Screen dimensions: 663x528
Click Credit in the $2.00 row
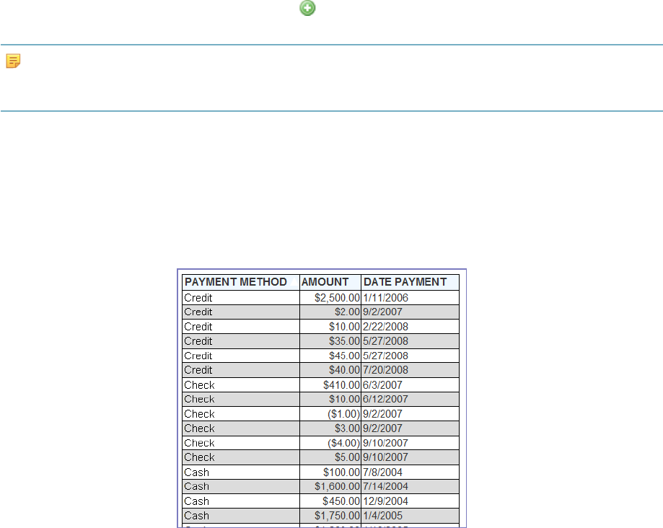pyautogui.click(x=240, y=312)
